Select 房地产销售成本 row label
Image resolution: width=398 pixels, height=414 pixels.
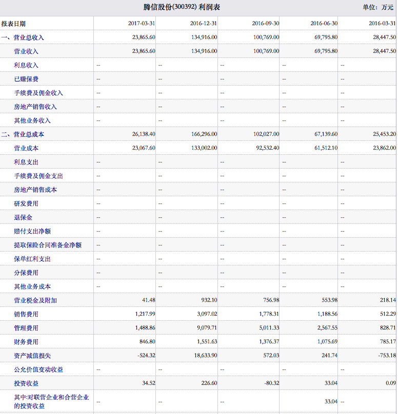[x=35, y=190]
